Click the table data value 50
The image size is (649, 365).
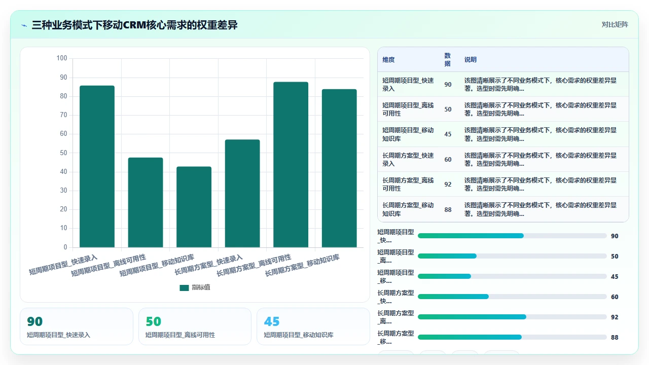[448, 109]
